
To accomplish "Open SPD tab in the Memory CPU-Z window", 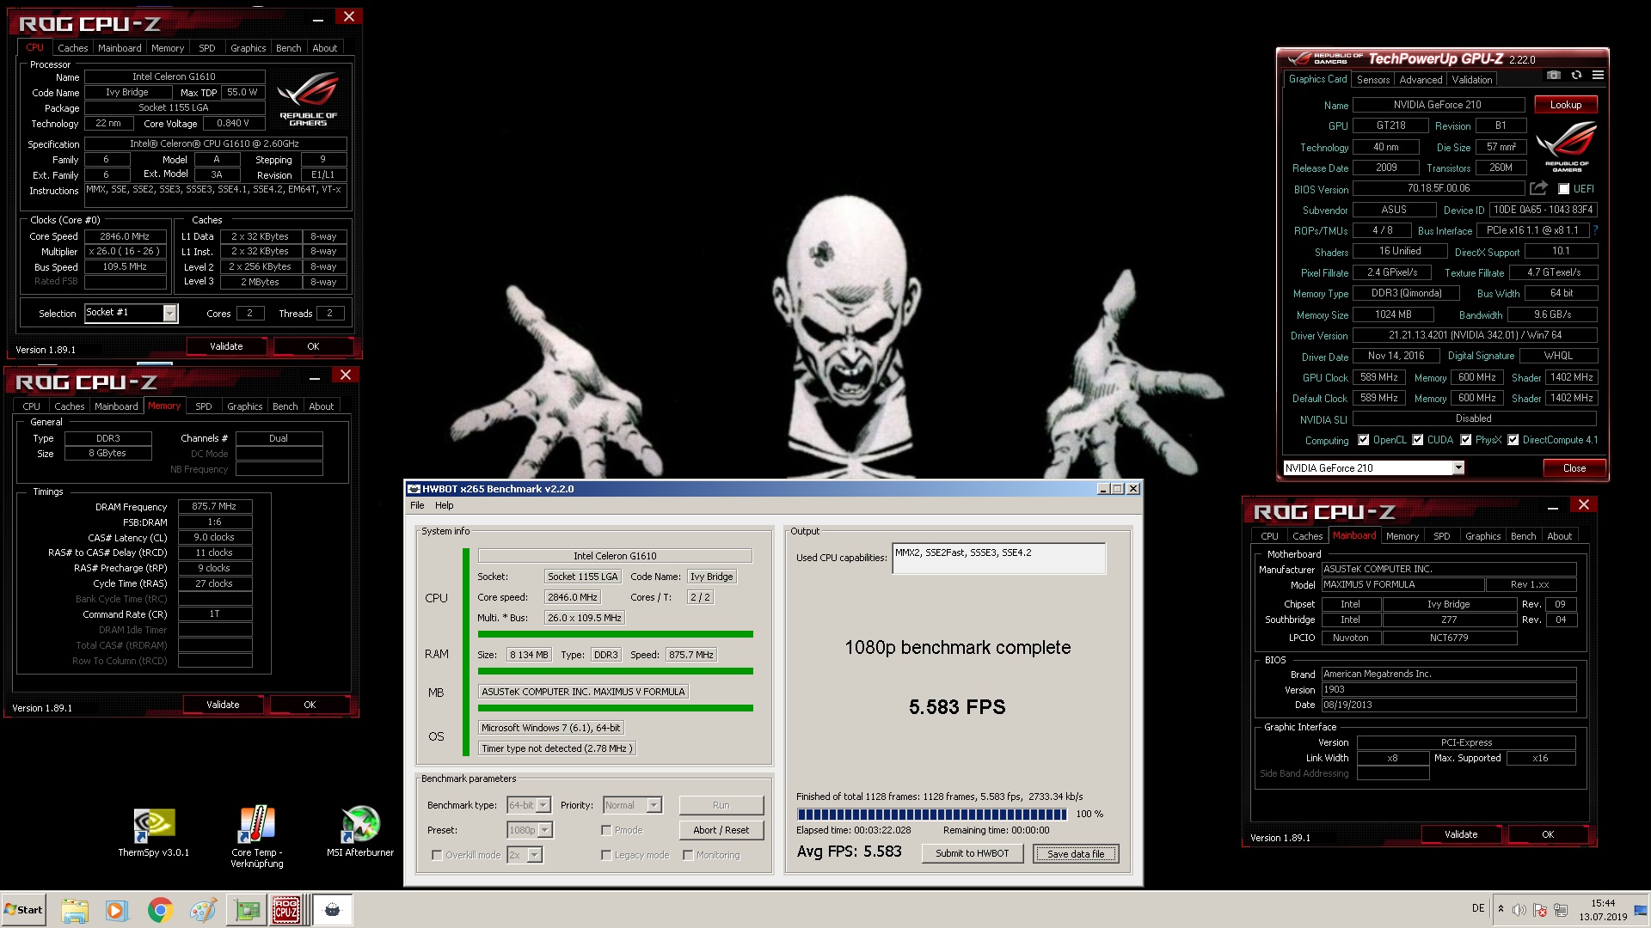I will coord(204,406).
